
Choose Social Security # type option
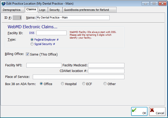pos(32,44)
